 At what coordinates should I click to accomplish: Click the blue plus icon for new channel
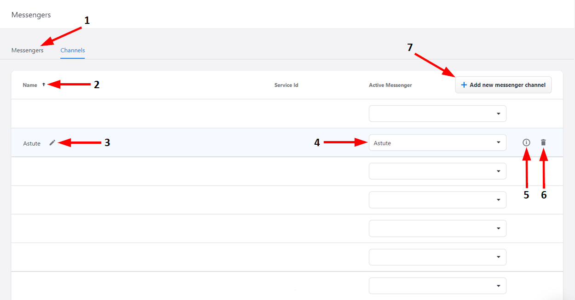464,85
